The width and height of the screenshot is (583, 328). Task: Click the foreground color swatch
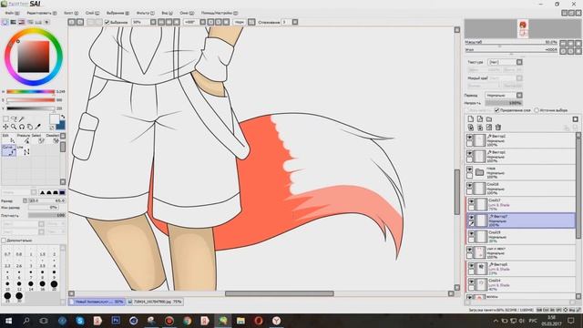(55, 119)
